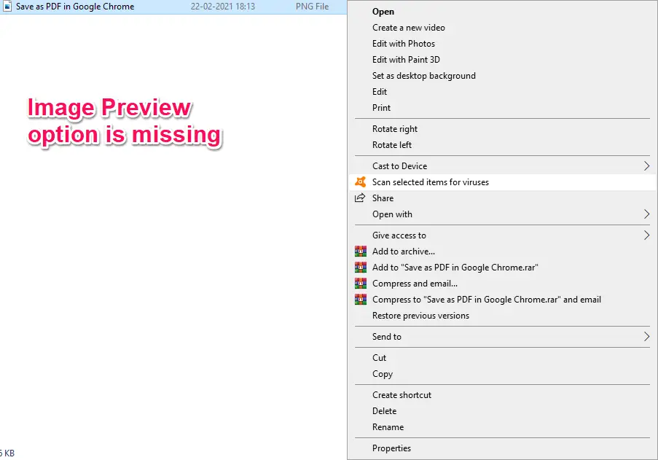Select Add to "Save as PDF in Google Chrome.rar"
658x460 pixels.
pos(502,267)
